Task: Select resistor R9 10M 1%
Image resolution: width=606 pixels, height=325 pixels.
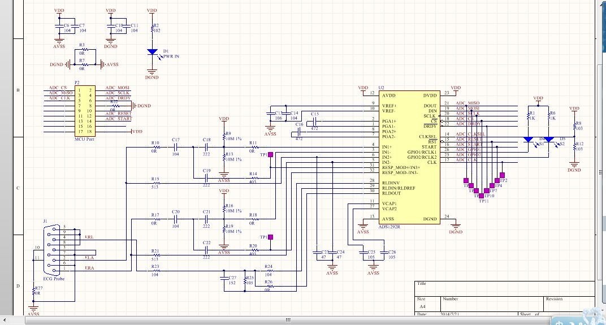Action: (x=224, y=136)
